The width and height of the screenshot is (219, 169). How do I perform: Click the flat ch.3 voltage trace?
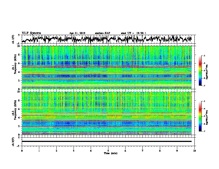(107, 141)
